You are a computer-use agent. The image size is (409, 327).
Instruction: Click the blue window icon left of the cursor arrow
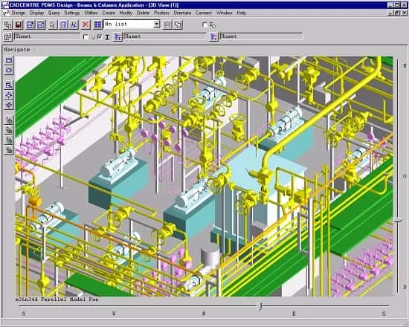tap(41, 25)
